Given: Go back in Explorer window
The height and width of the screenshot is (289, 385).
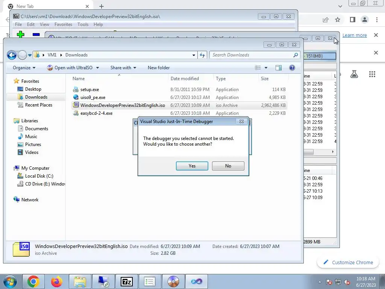Looking at the screenshot, I should coord(12,55).
